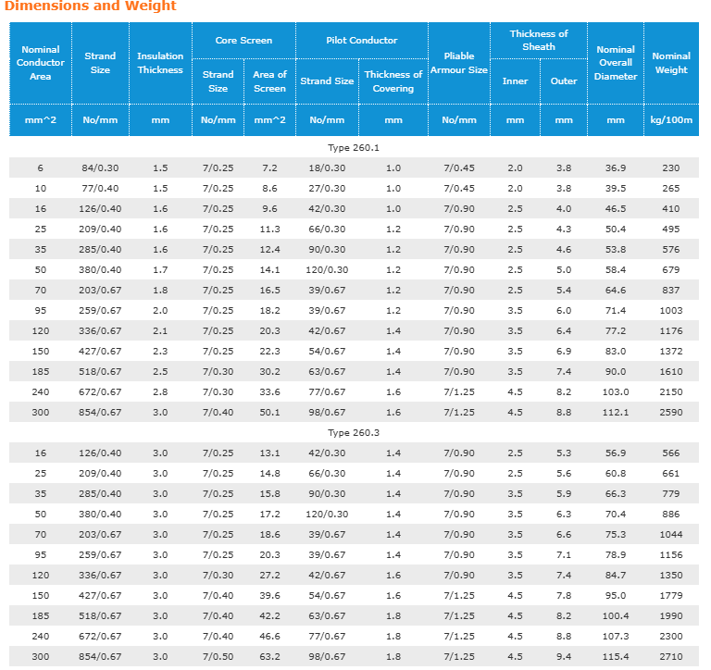
Task: Click the overall diameter value "100.4"
Action: [x=616, y=616]
